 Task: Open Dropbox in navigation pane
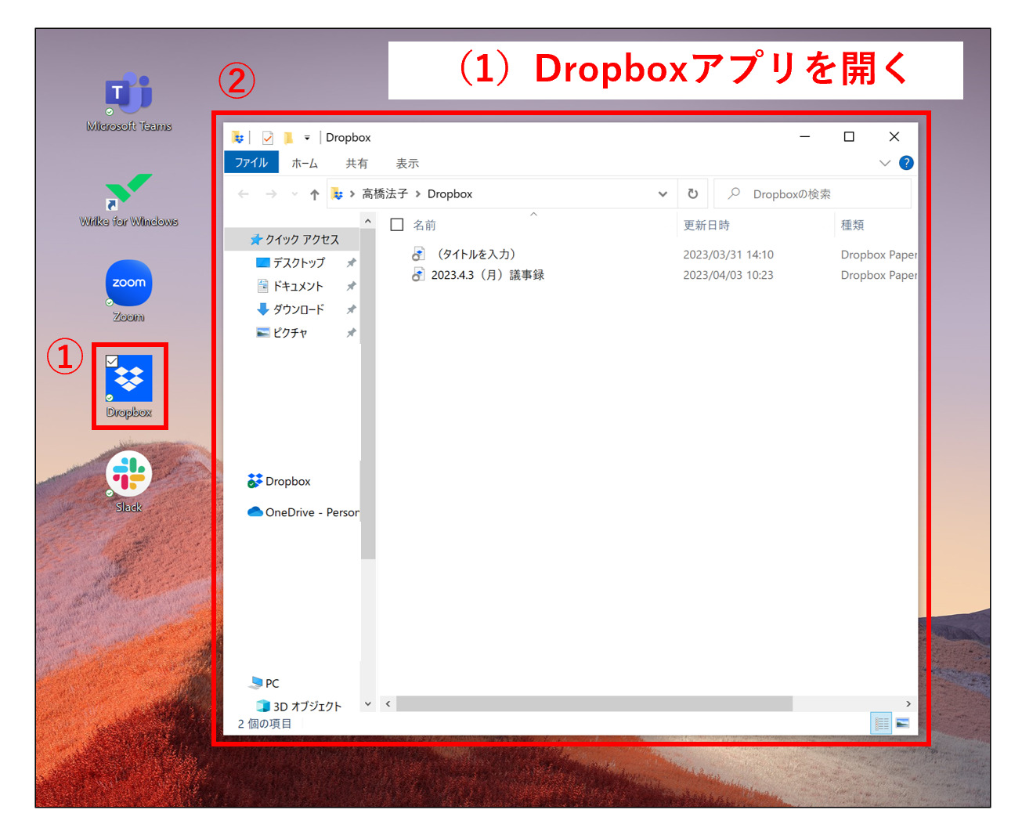coord(280,481)
